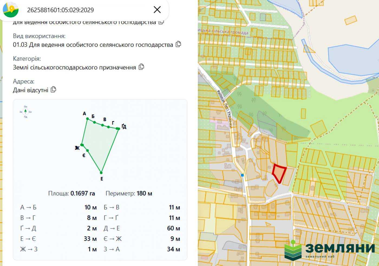Click the Є → Ж segment row
Viewport: 379px width, 266px height.
(x=142, y=239)
